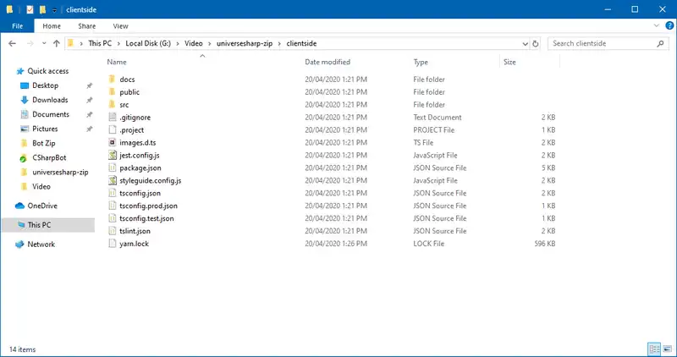Click the docs folder icon

(x=113, y=80)
